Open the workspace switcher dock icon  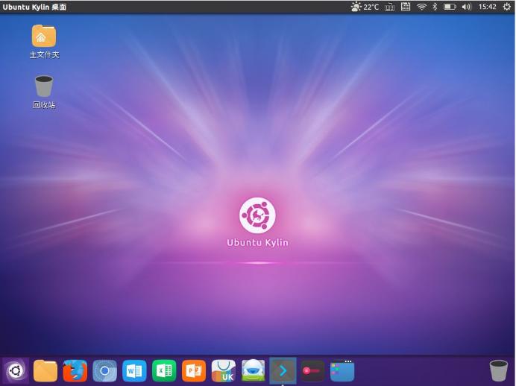point(342,370)
